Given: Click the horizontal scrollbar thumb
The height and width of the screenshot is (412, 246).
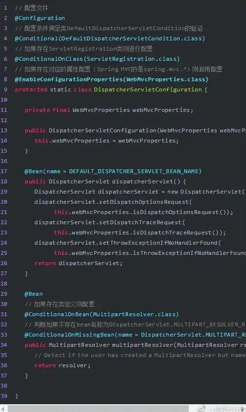Looking at the screenshot, I should (98, 409).
